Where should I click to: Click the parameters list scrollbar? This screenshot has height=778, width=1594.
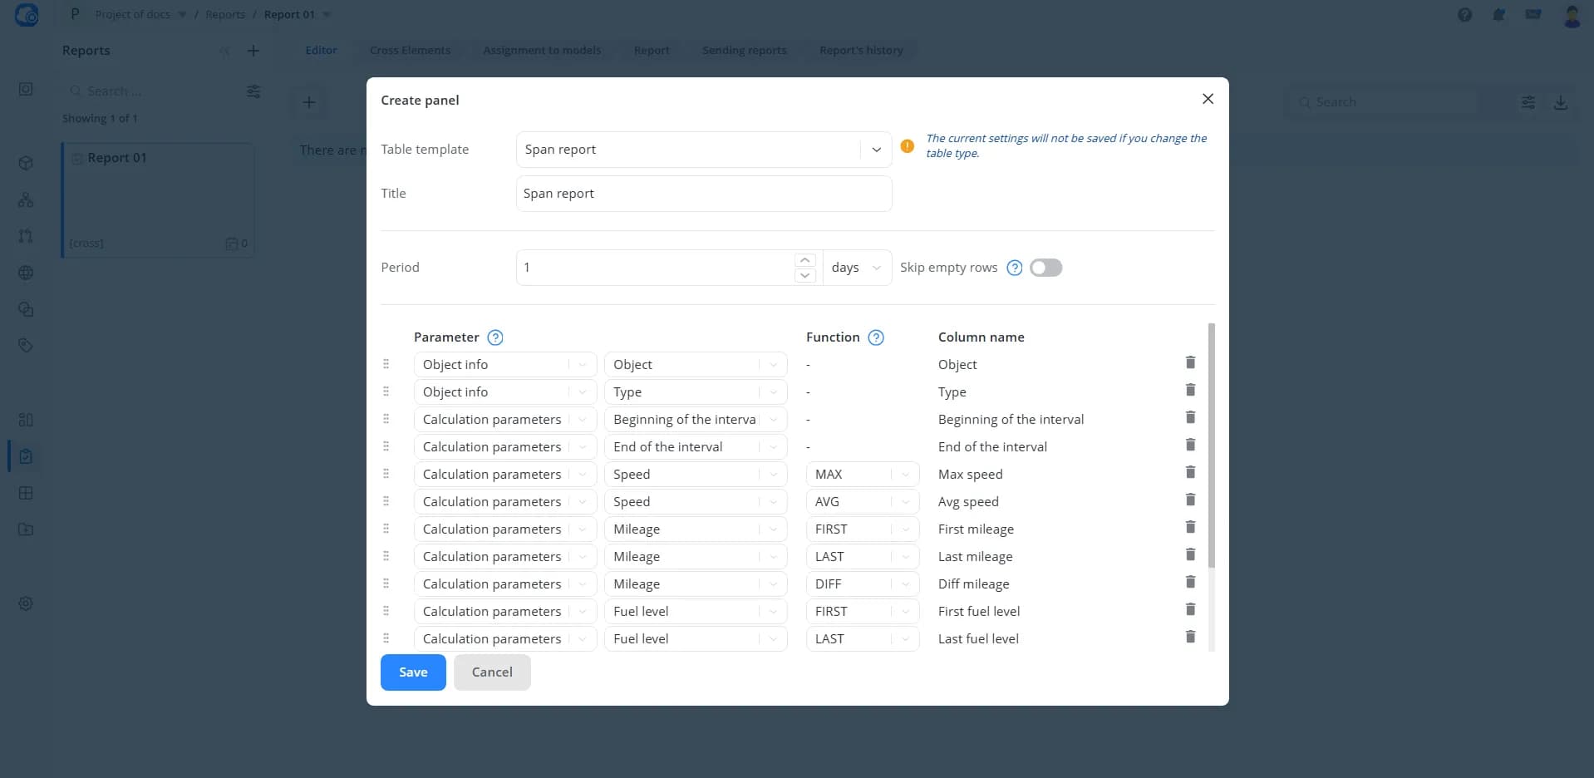1211,446
